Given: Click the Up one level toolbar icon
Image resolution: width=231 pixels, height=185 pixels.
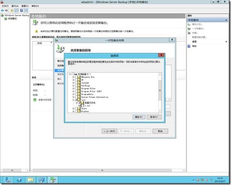Looking at the screenshot, I should pyautogui.click(x=12, y=10).
